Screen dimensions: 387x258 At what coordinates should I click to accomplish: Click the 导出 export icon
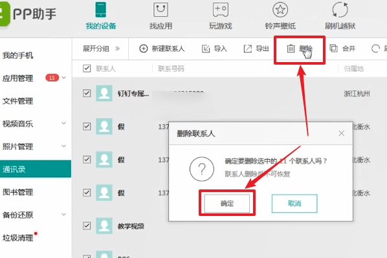click(x=248, y=48)
